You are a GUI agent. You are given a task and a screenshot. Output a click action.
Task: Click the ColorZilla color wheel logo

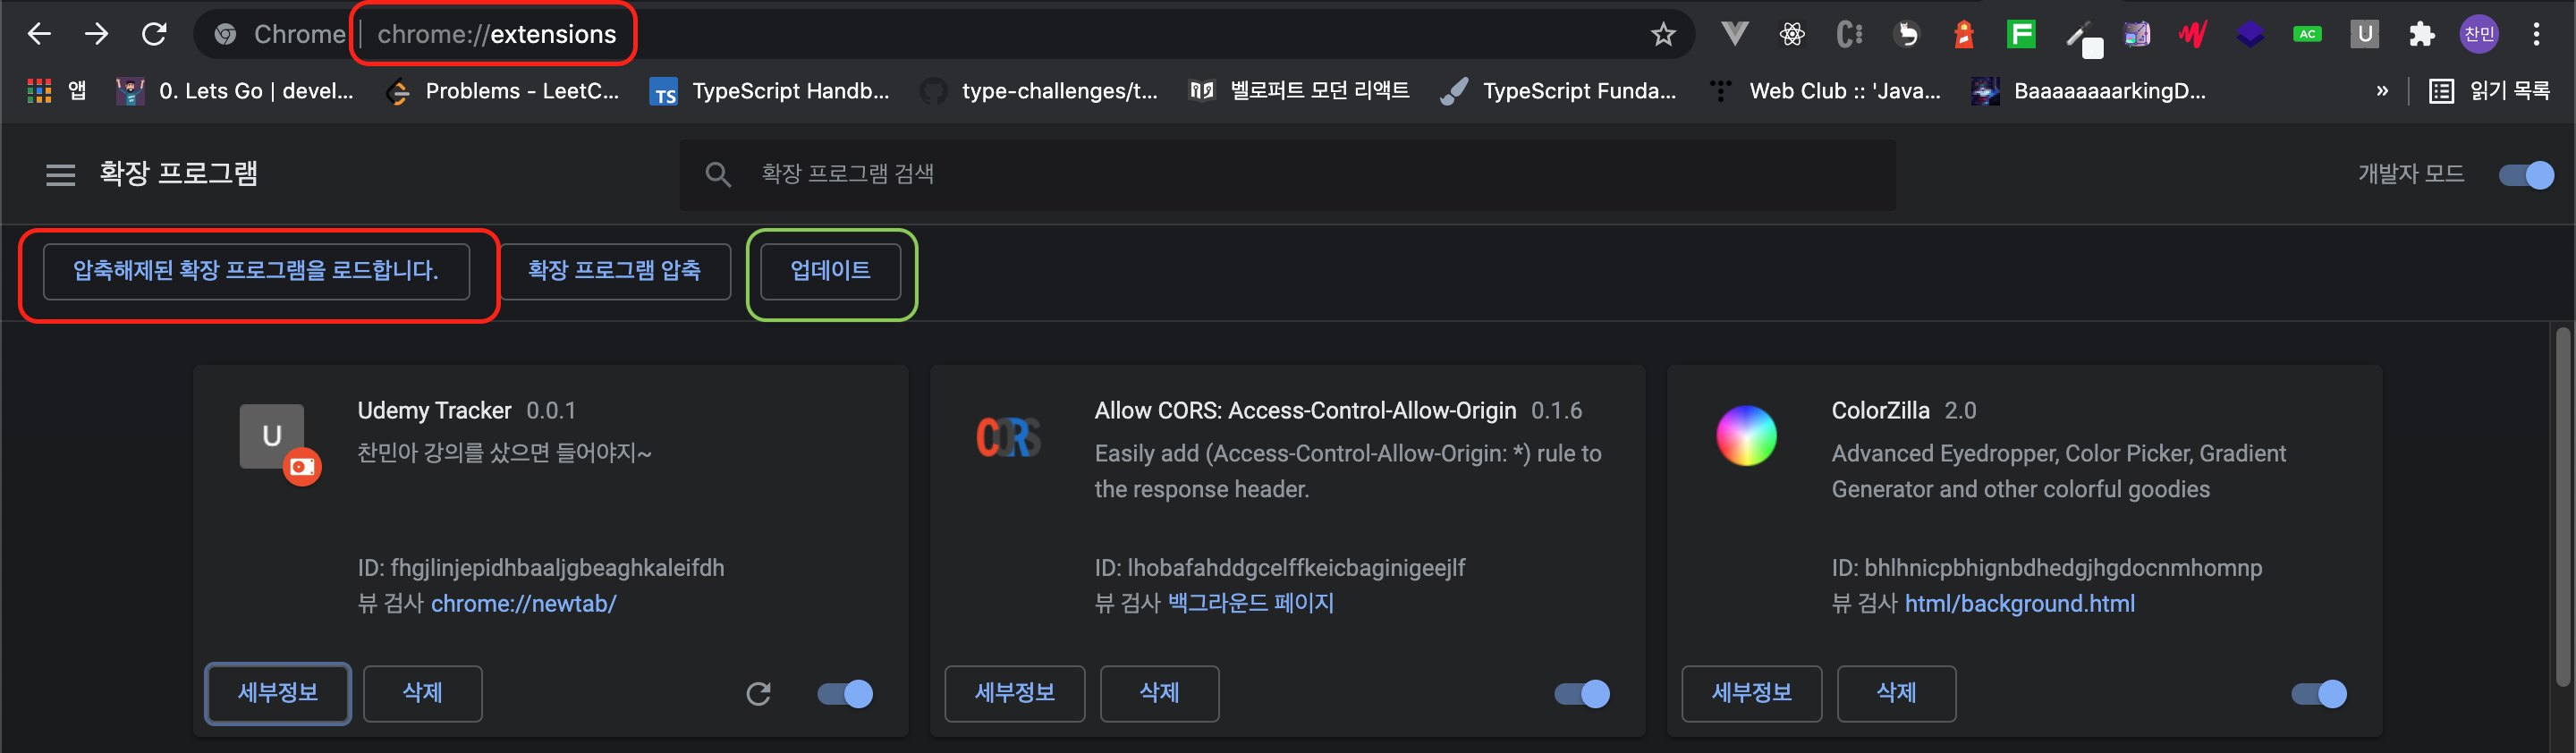(x=1746, y=436)
